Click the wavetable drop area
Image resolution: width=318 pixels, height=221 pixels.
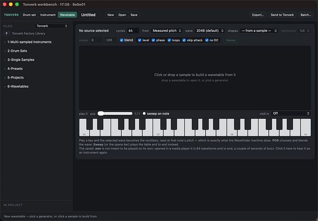(195, 78)
